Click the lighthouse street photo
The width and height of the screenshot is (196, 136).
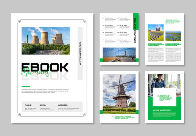pyautogui.click(x=119, y=55)
